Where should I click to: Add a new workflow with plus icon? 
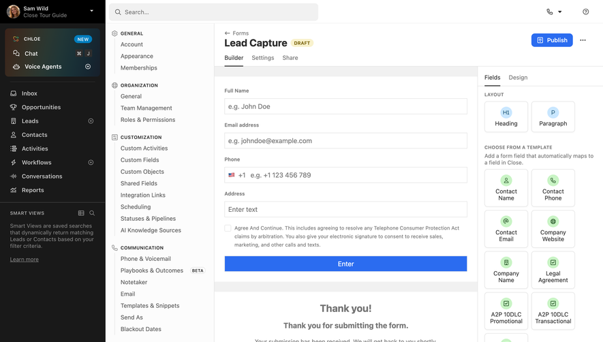coord(91,162)
